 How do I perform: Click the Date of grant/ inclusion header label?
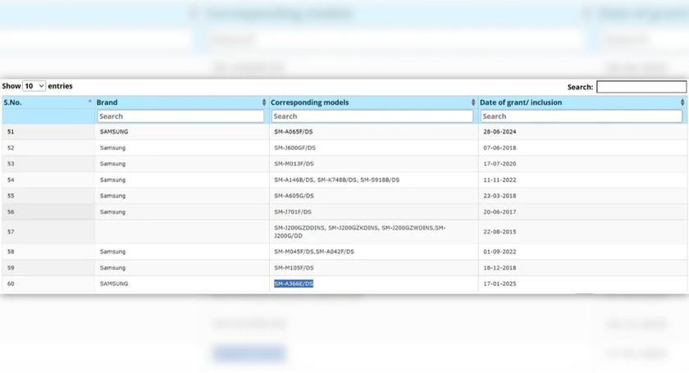(x=521, y=102)
